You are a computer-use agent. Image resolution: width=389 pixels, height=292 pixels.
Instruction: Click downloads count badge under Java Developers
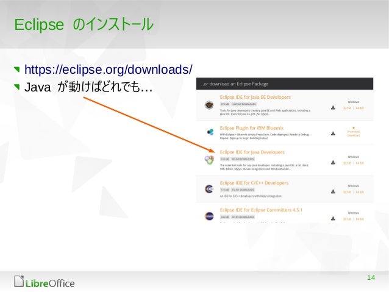[x=243, y=159]
